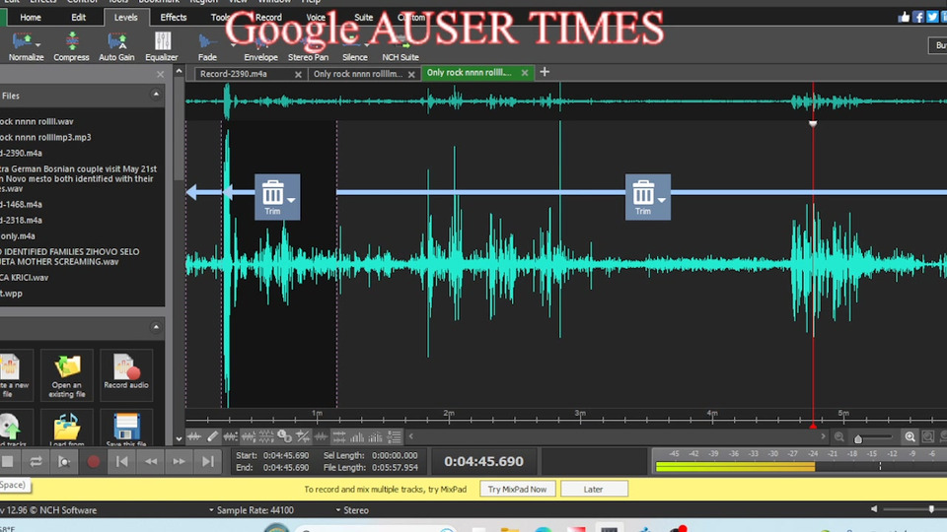Select file 'd-2318.m4a' in Files list
The image size is (947, 532).
[x=21, y=220]
